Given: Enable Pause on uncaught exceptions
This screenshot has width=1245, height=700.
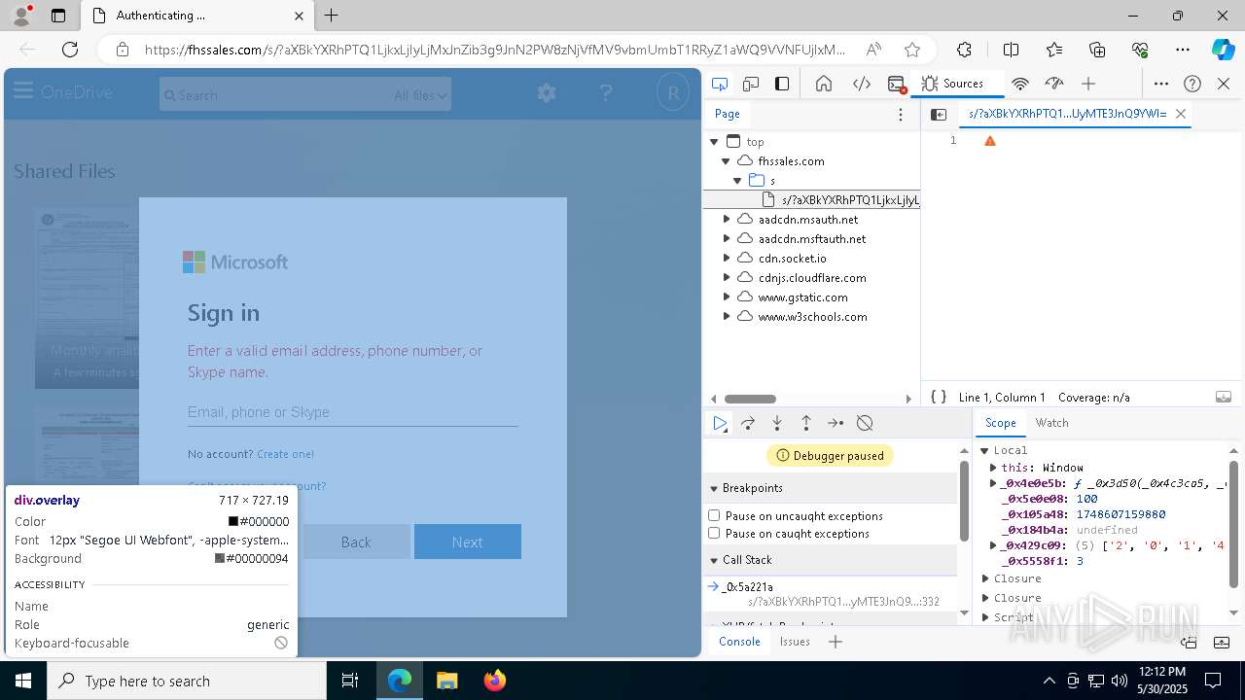Looking at the screenshot, I should pos(714,515).
